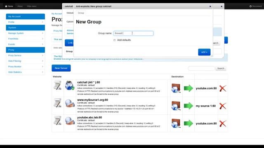This screenshot has height=148, width=264.
Task: Open the www.mySource1.org:80 website link
Action: (x=92, y=100)
